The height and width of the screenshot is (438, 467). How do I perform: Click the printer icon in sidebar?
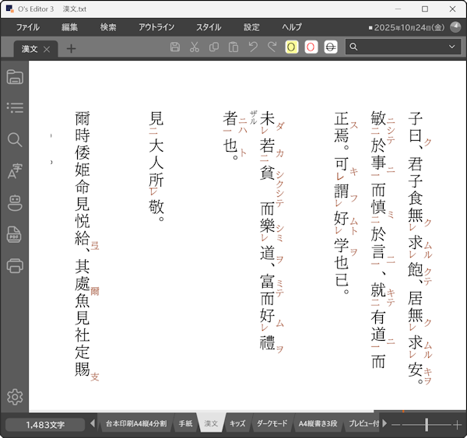point(14,265)
